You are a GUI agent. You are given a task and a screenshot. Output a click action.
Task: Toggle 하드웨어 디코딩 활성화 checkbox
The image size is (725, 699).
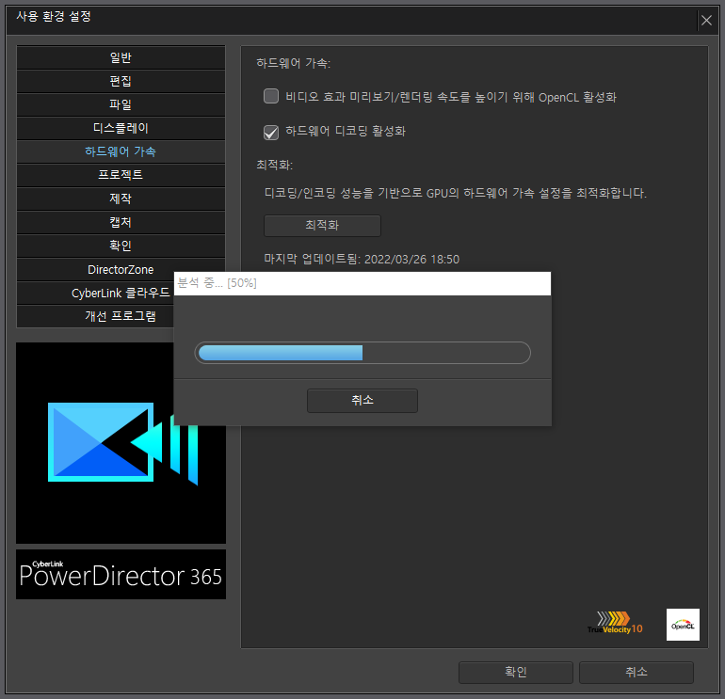(271, 132)
